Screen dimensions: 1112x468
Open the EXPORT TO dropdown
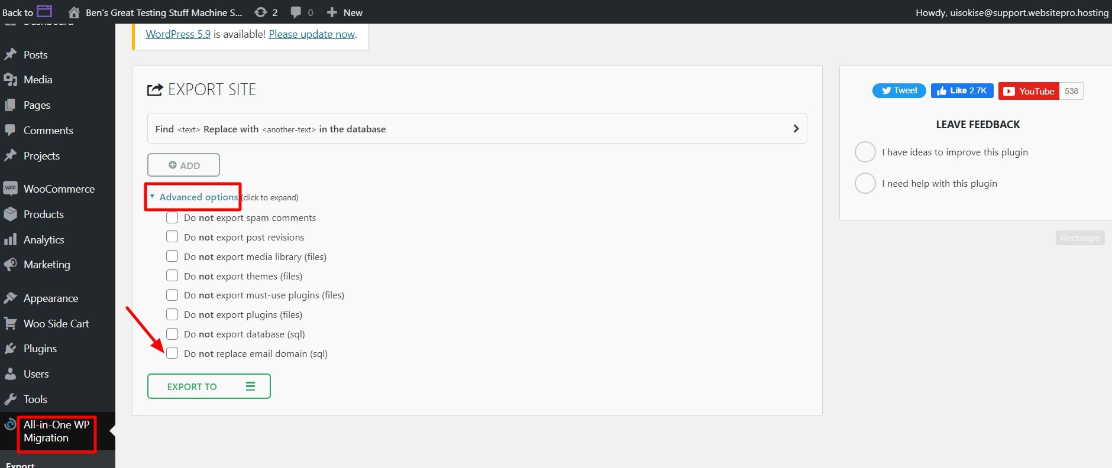[x=209, y=386]
